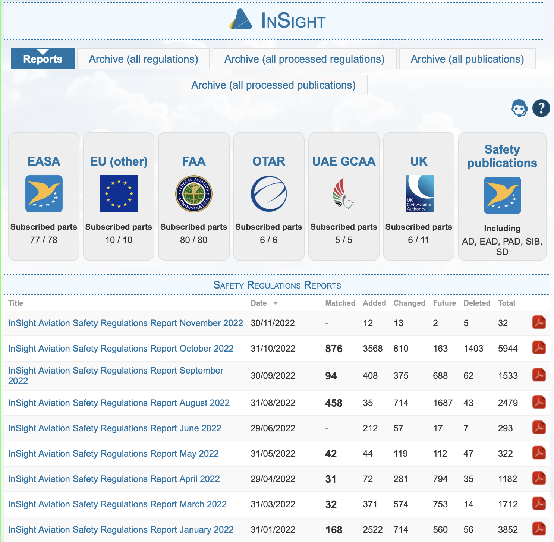This screenshot has width=554, height=542.
Task: Open the help question mark icon
Action: pos(541,108)
